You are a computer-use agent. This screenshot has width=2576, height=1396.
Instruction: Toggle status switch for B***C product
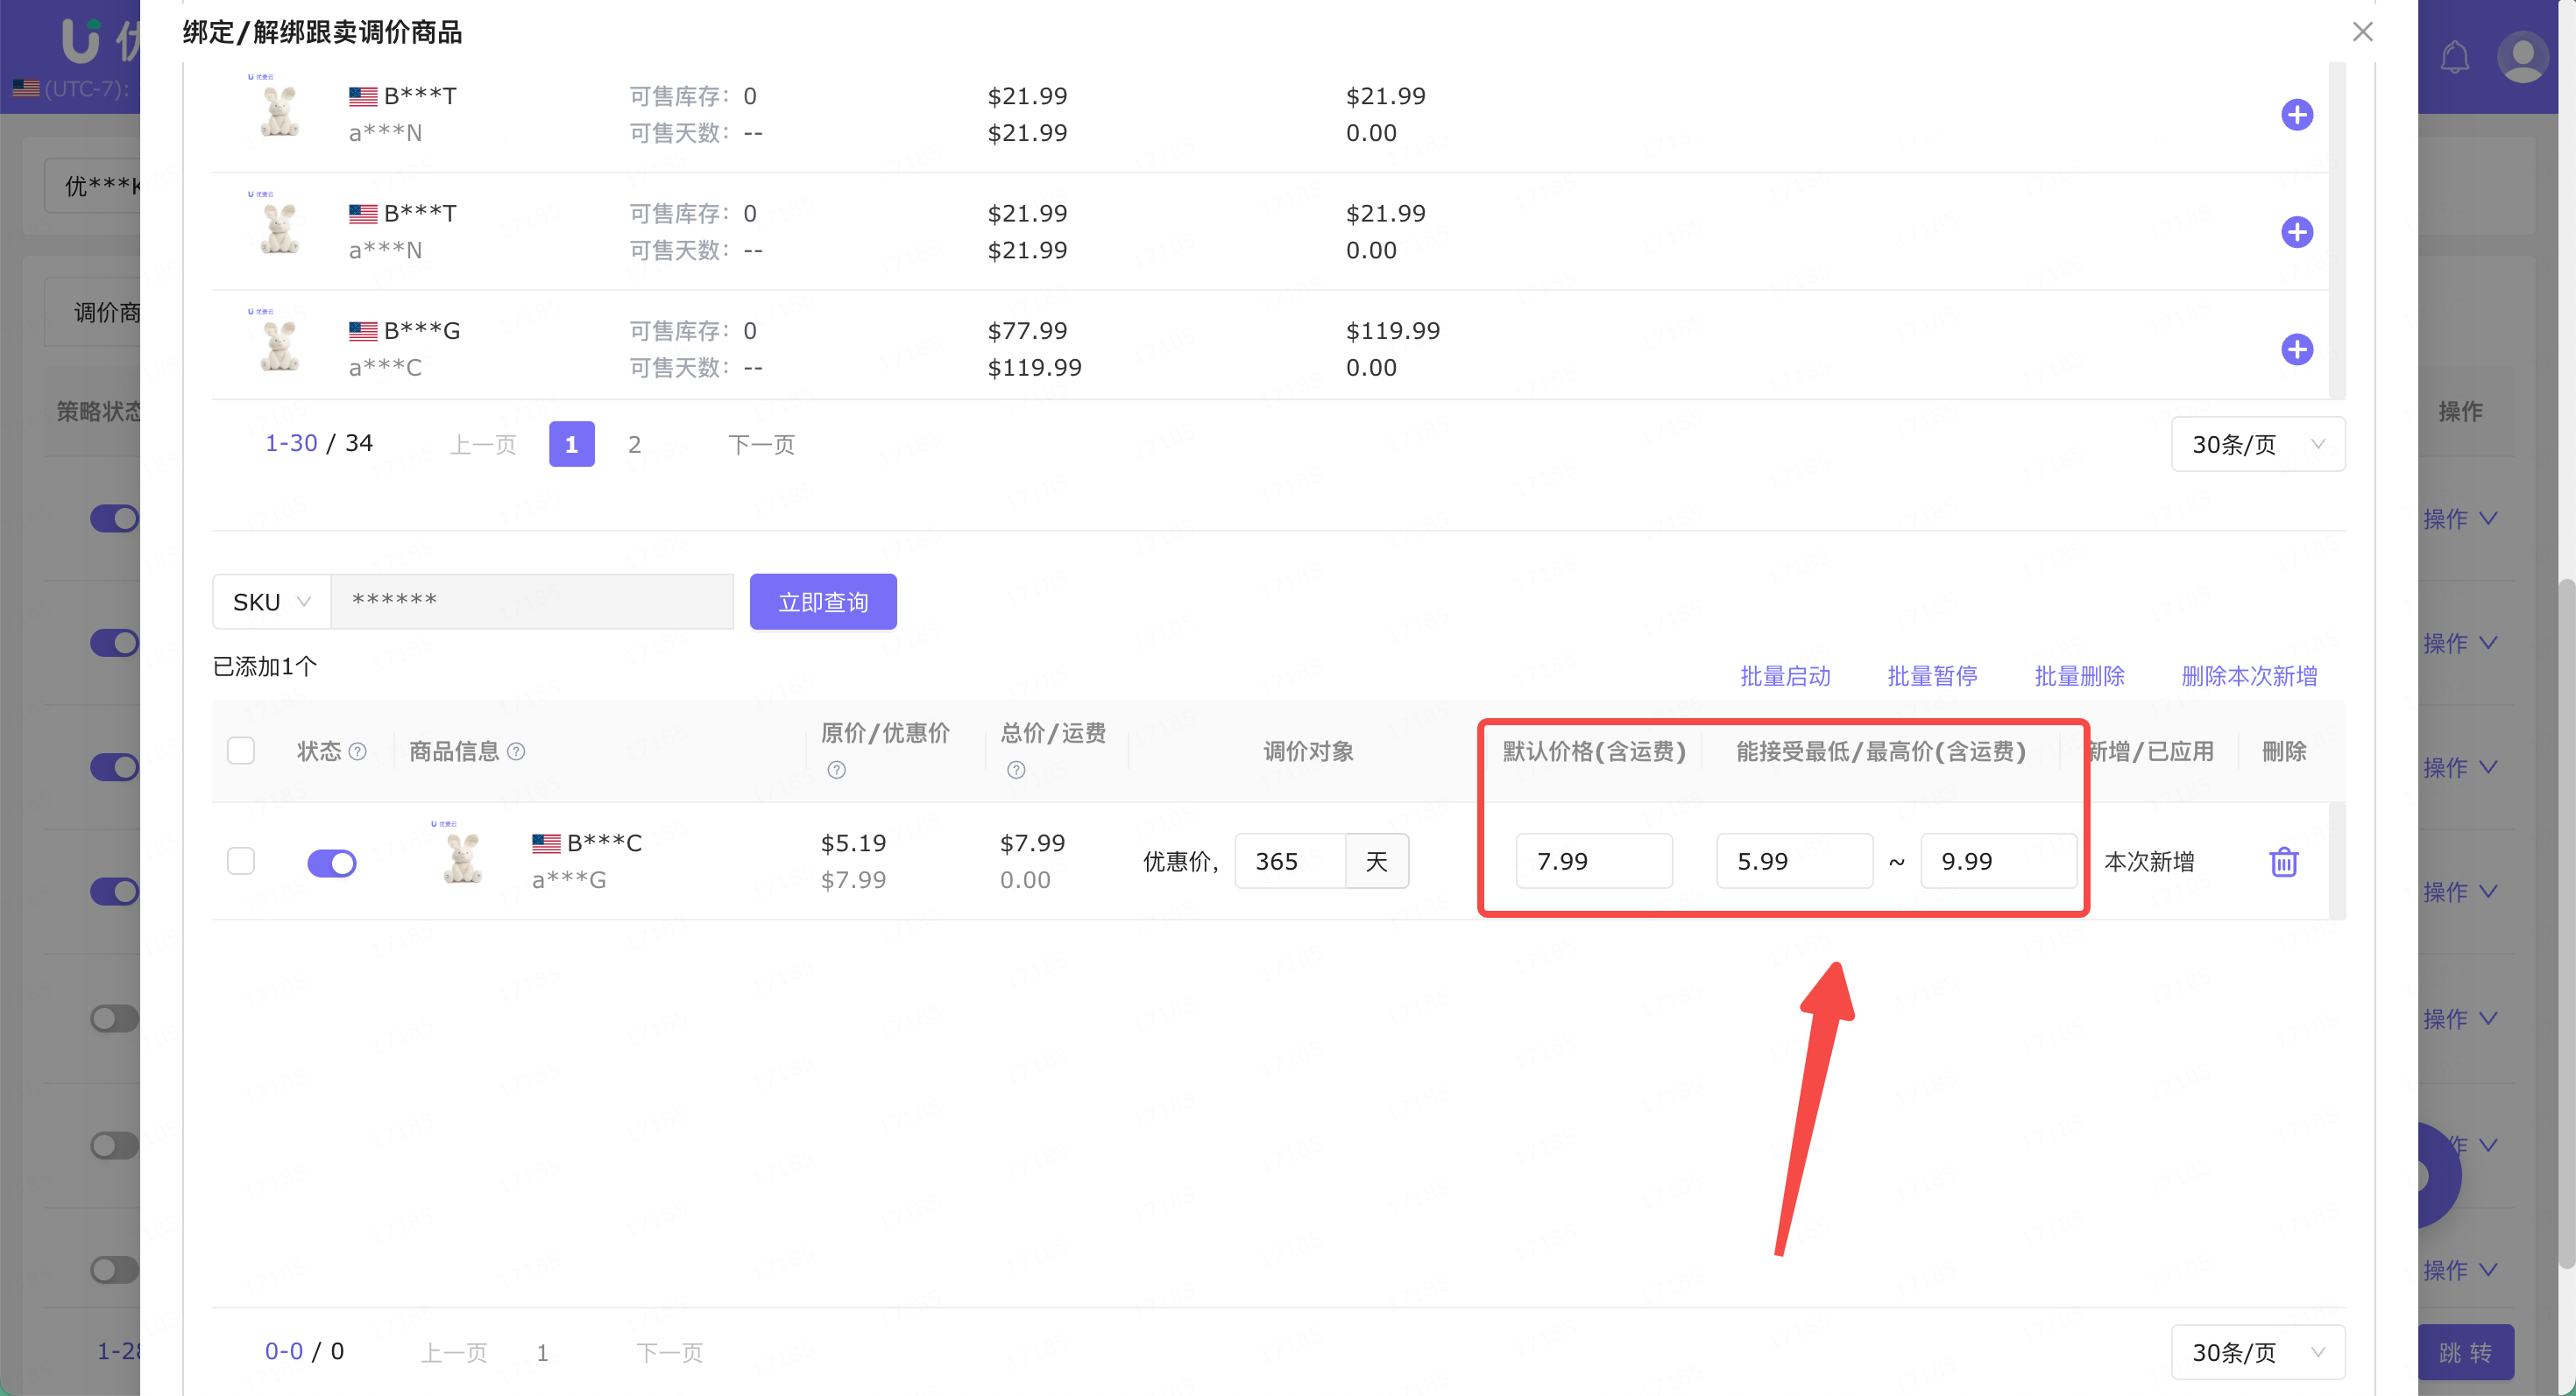click(x=332, y=863)
